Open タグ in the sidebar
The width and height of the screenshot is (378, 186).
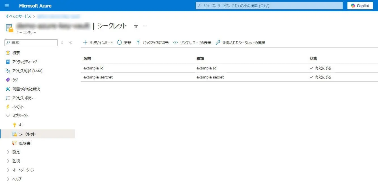click(x=15, y=80)
